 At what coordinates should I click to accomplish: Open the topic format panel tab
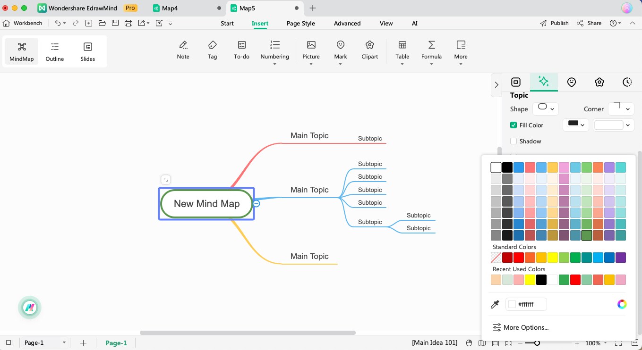point(516,82)
